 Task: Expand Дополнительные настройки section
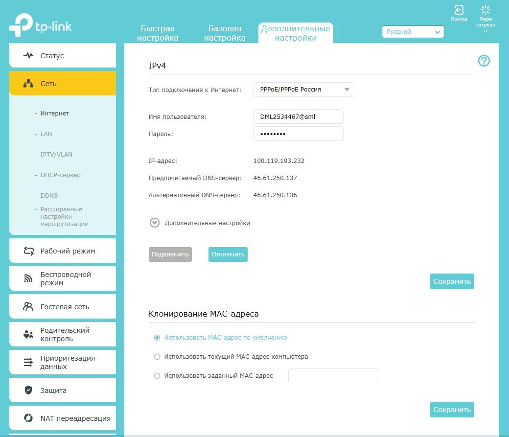click(x=155, y=223)
